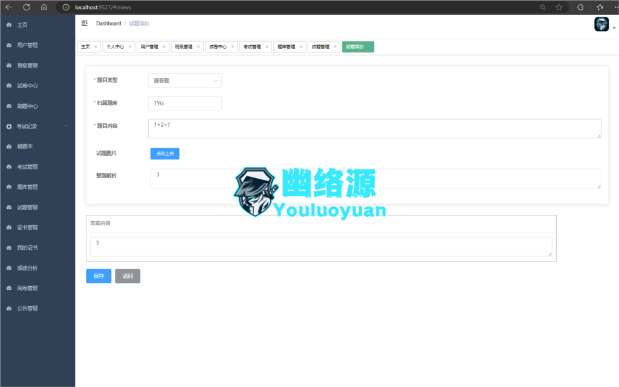The image size is (619, 387).
Task: Click the 整题解析 textarea
Action: point(376,179)
